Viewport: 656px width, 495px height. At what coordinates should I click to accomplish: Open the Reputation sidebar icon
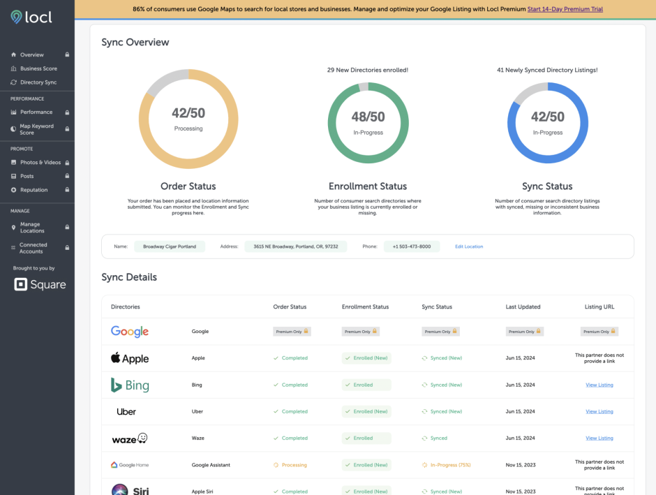coord(13,190)
